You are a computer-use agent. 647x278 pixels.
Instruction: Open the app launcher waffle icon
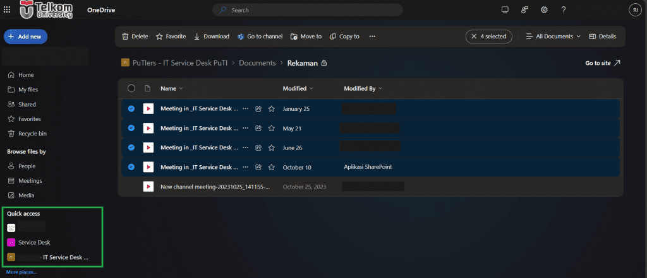click(7, 10)
